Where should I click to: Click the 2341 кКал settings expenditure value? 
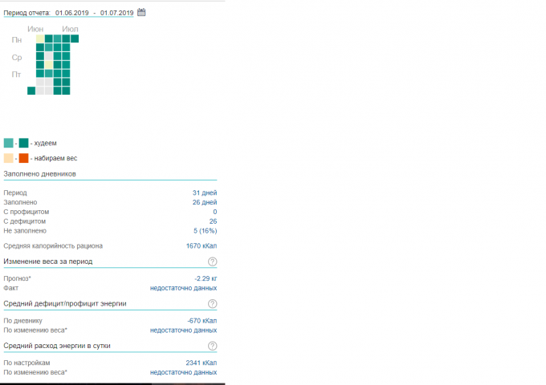tap(202, 363)
